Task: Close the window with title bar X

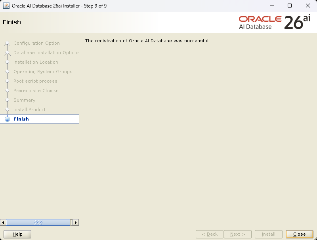Action: pos(308,6)
